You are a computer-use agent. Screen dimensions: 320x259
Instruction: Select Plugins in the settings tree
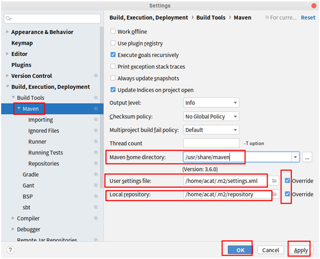coord(21,65)
